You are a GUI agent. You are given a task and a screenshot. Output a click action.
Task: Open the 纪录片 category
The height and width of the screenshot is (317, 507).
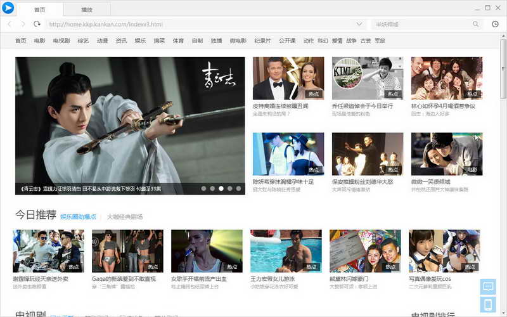(x=262, y=41)
